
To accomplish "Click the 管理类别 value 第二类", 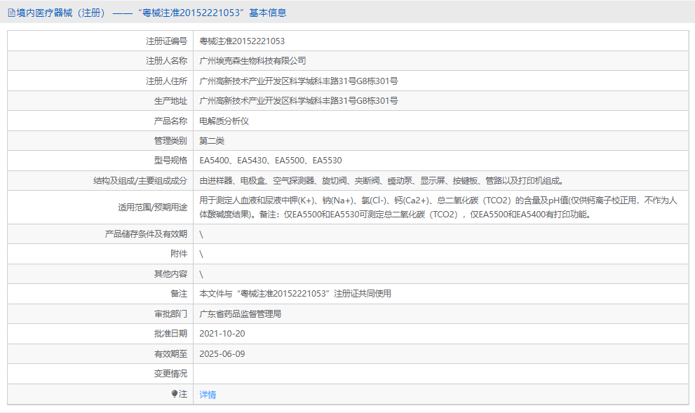I will (x=214, y=140).
